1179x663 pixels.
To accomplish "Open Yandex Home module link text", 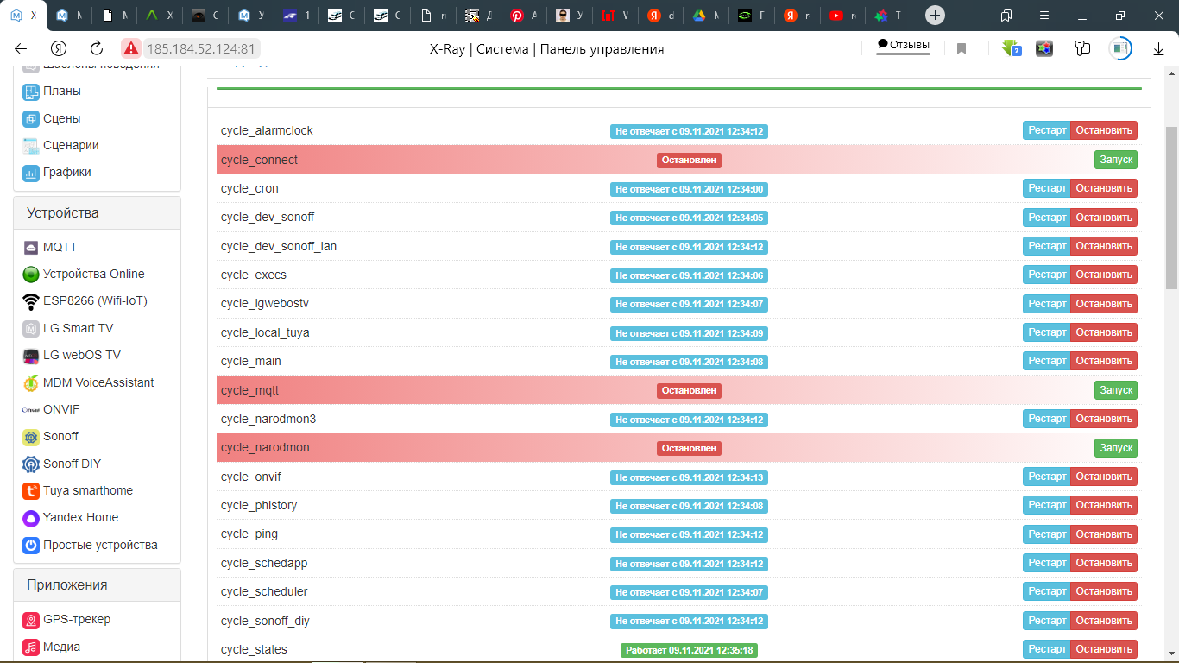I will click(81, 518).
